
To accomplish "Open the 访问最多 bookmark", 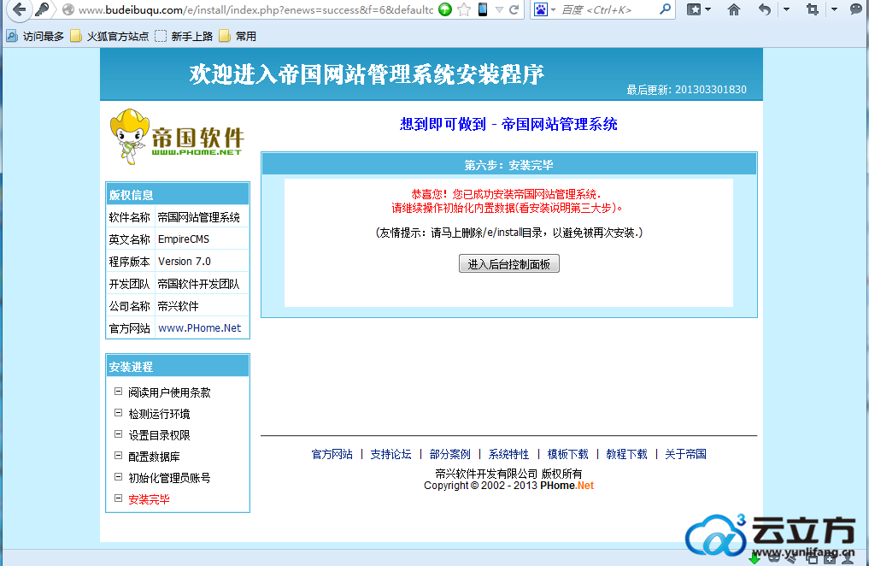I will pyautogui.click(x=35, y=36).
